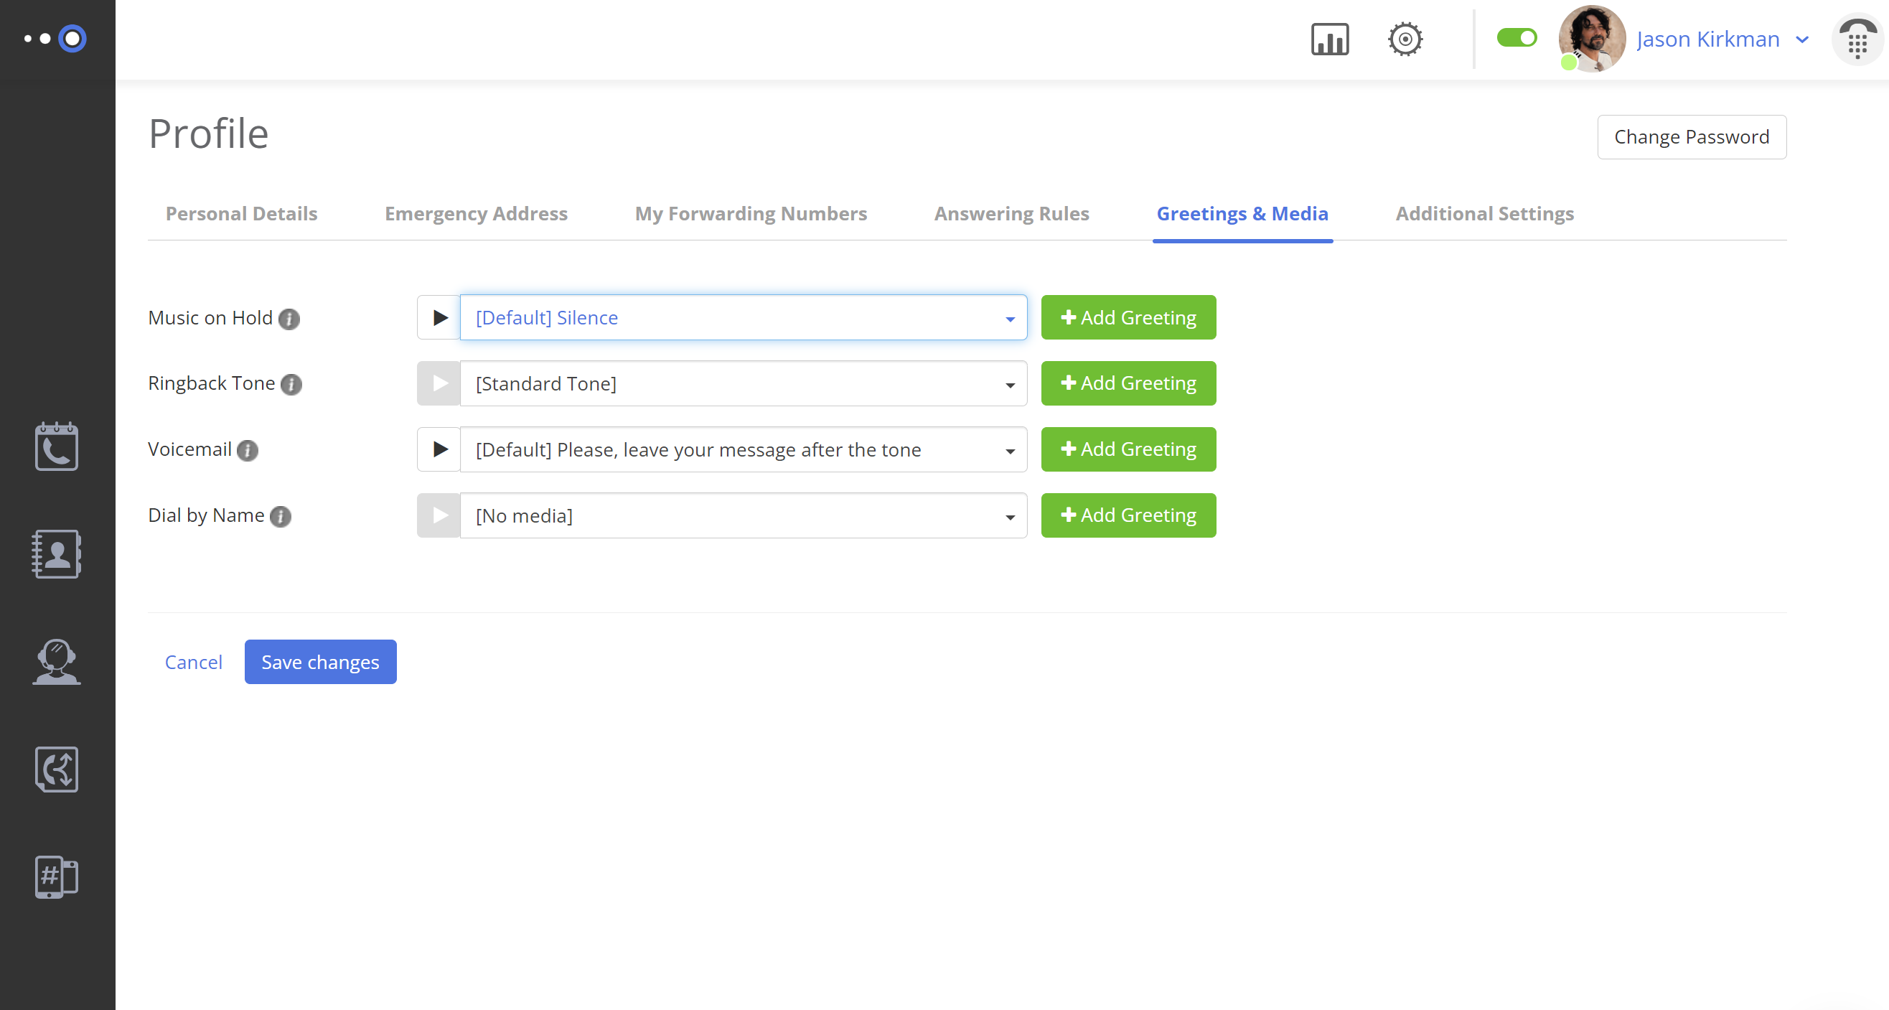
Task: Open the phone numbers hash icon
Action: [x=57, y=876]
